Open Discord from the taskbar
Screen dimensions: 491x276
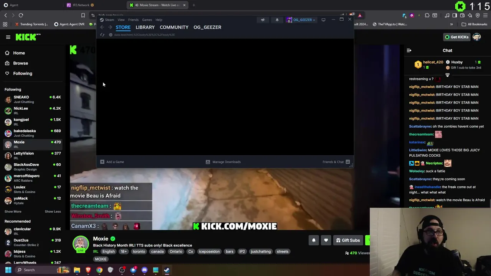tap(144, 270)
